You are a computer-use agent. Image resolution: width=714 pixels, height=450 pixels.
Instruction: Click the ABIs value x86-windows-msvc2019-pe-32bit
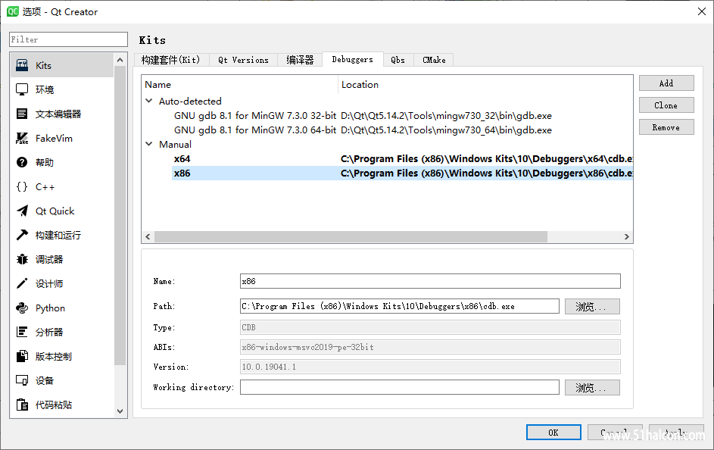430,347
